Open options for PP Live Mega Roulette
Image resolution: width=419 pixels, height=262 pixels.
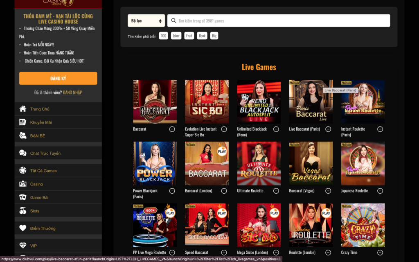(x=172, y=253)
